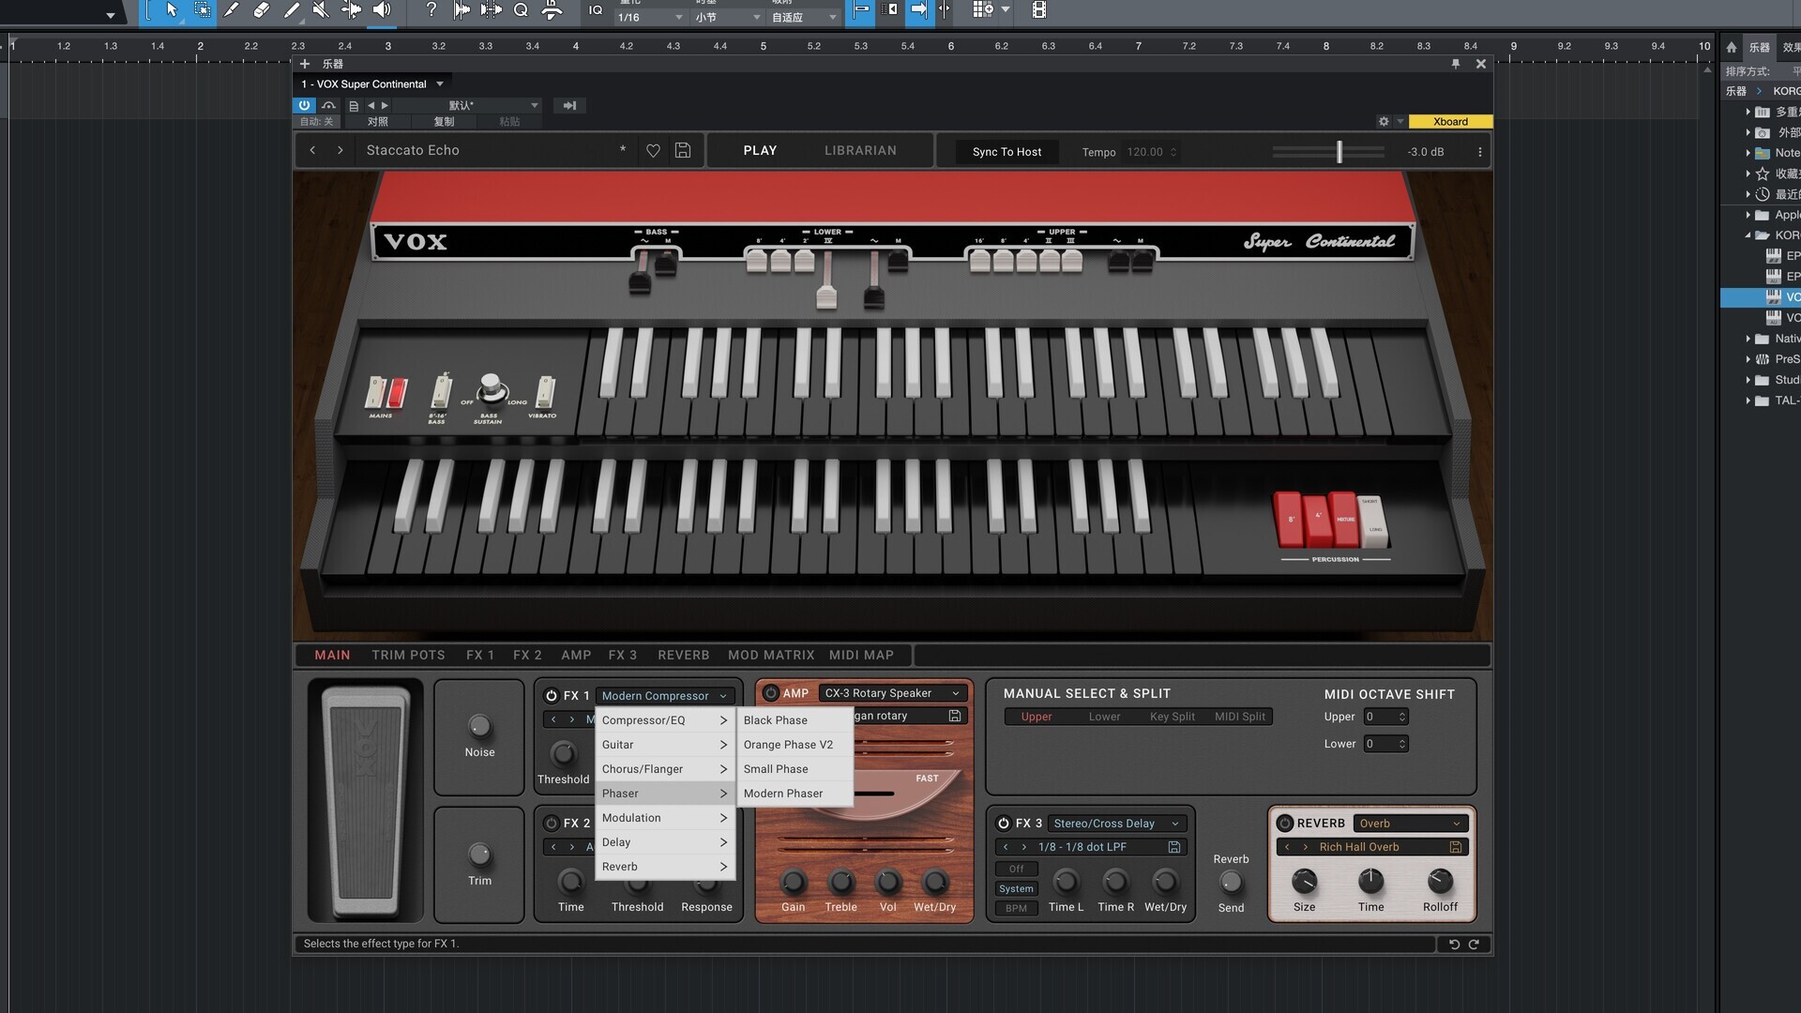Image resolution: width=1801 pixels, height=1013 pixels.
Task: Save the 1/8 - 1/8 dot LPF preset
Action: point(1173,847)
